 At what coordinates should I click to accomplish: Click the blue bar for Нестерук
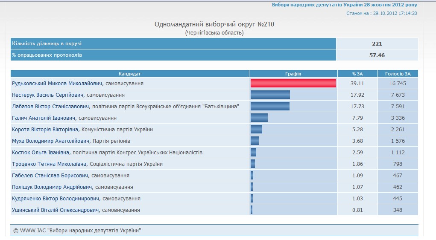(270, 95)
